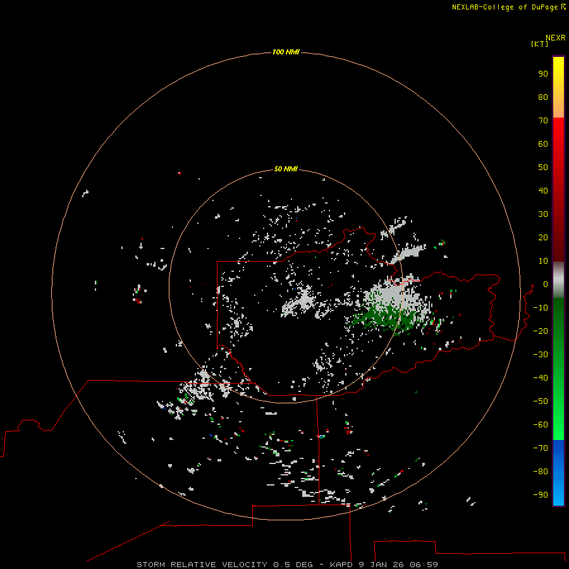Viewport: 569px width, 569px height.
Task: Click the bright red segment of the color bar
Action: tap(558, 190)
